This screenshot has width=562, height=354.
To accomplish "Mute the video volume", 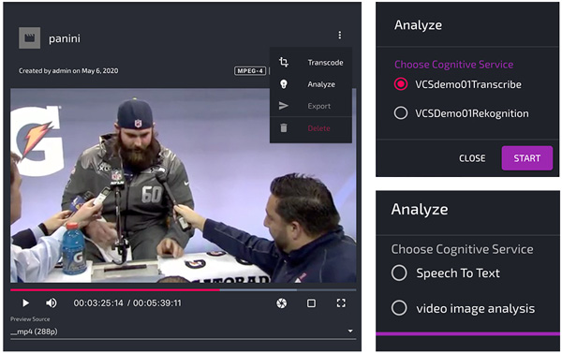I will point(52,303).
